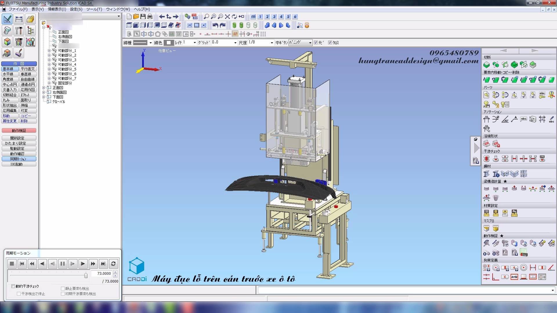
Task: Click the 関節設定 button
Action: 19,138
